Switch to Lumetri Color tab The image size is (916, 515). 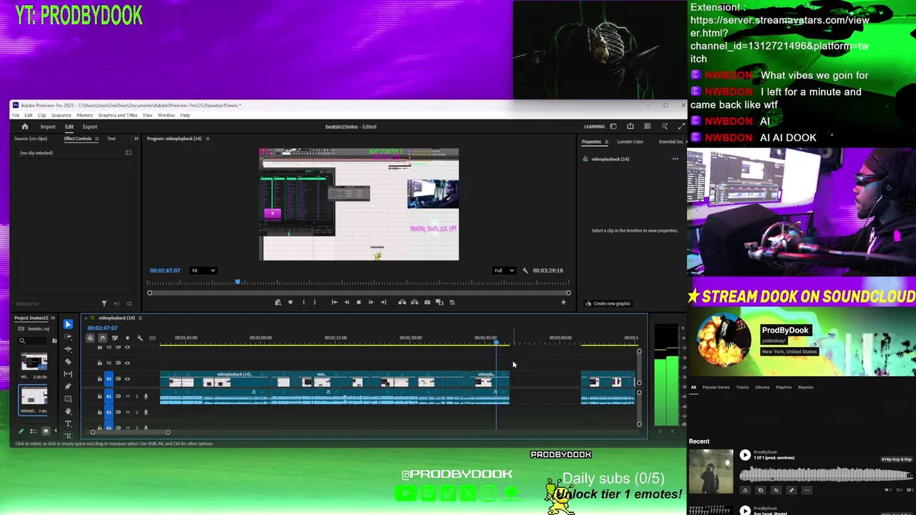(x=630, y=142)
